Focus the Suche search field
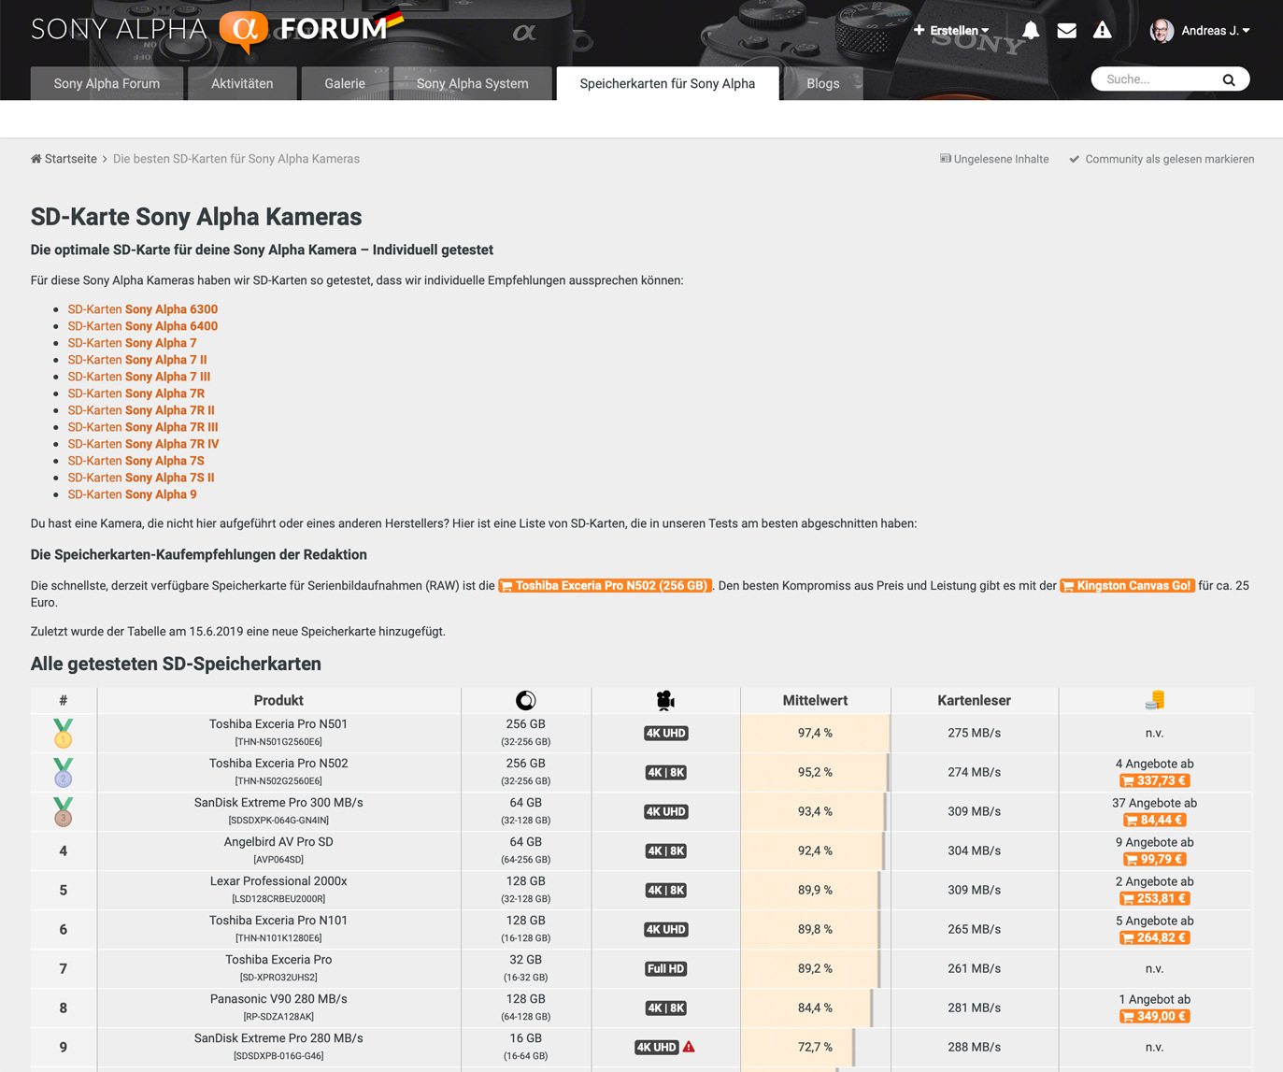The width and height of the screenshot is (1283, 1072). click(1159, 79)
